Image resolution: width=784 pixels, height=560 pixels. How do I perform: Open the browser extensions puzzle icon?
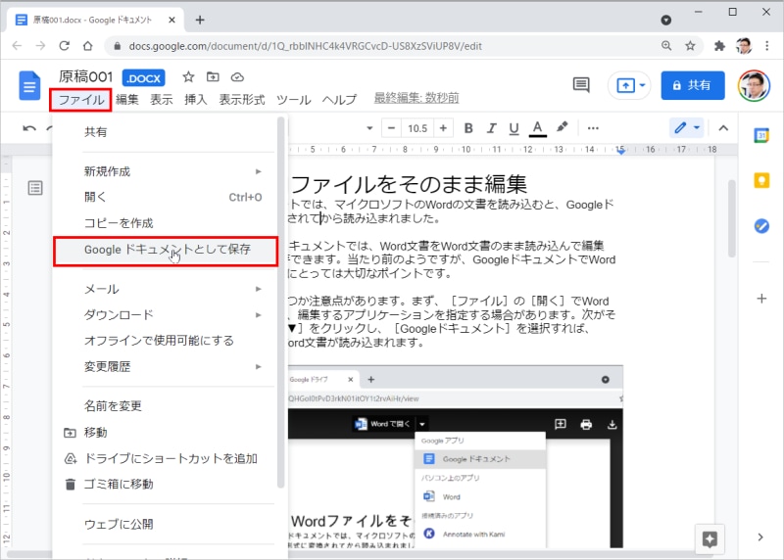(719, 46)
